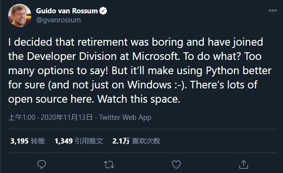
Task: View the 2.1万 喜欢次数 likes list
Action: tap(136, 141)
